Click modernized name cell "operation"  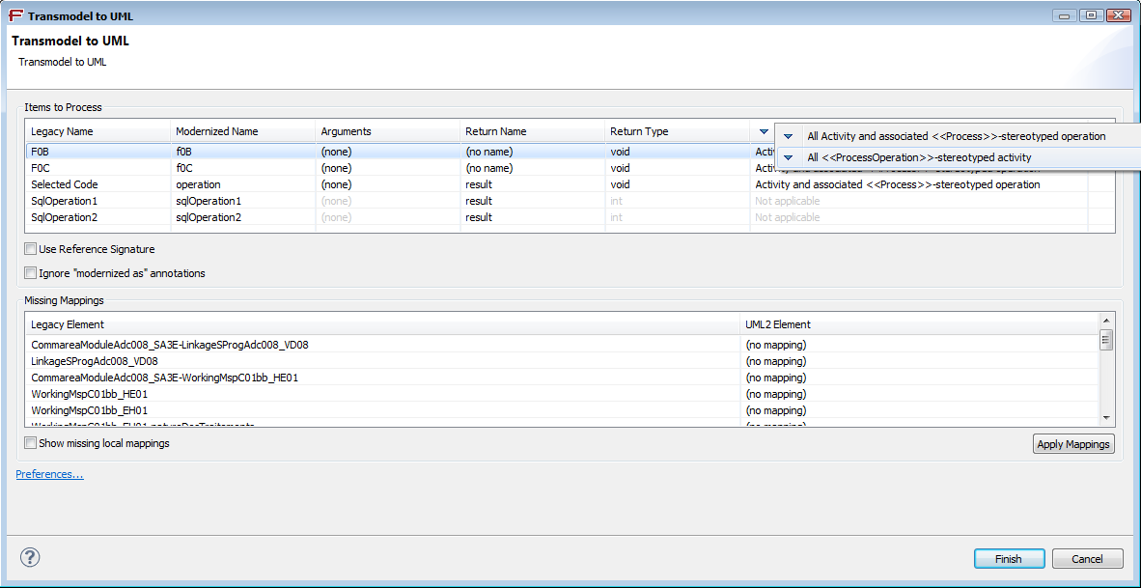click(x=242, y=184)
